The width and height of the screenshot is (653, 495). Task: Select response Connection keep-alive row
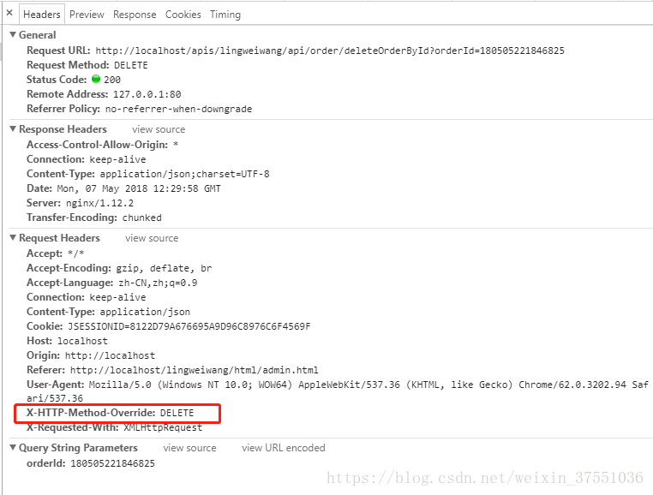(87, 159)
